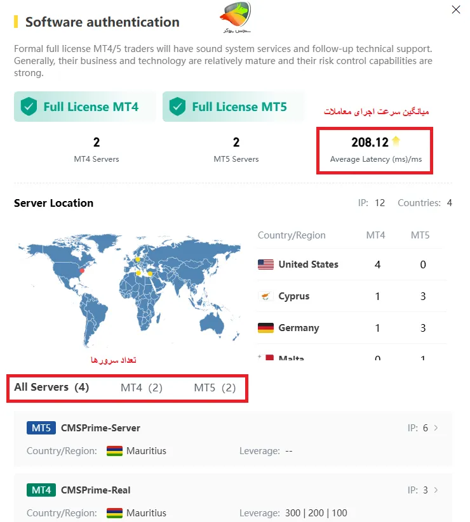Click the IP: 12 summary value
470x522 pixels.
coord(372,203)
